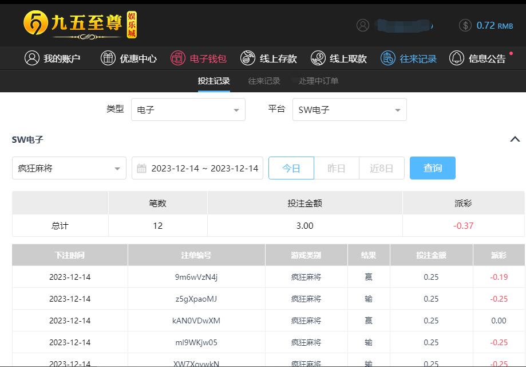Viewport: 526px width, 367px height.
Task: Click the 信息公告 bell icon
Action: pyautogui.click(x=457, y=58)
